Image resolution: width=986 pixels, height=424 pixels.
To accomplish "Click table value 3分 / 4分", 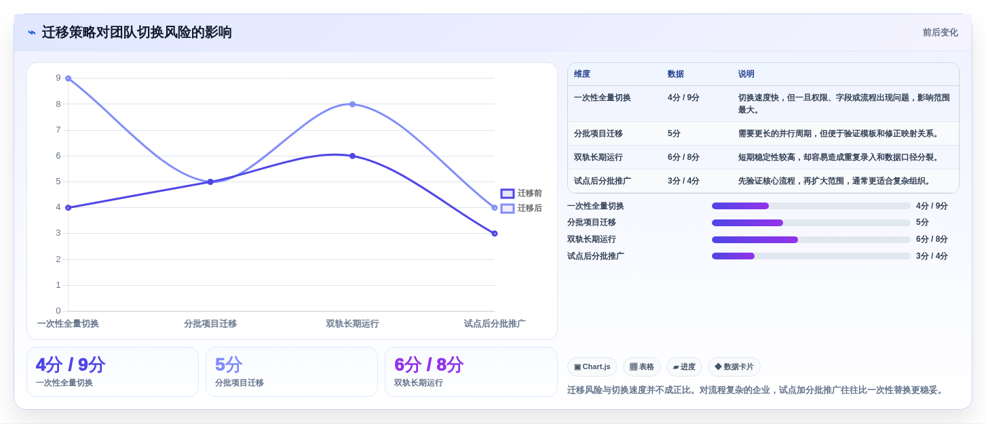I will [x=683, y=182].
